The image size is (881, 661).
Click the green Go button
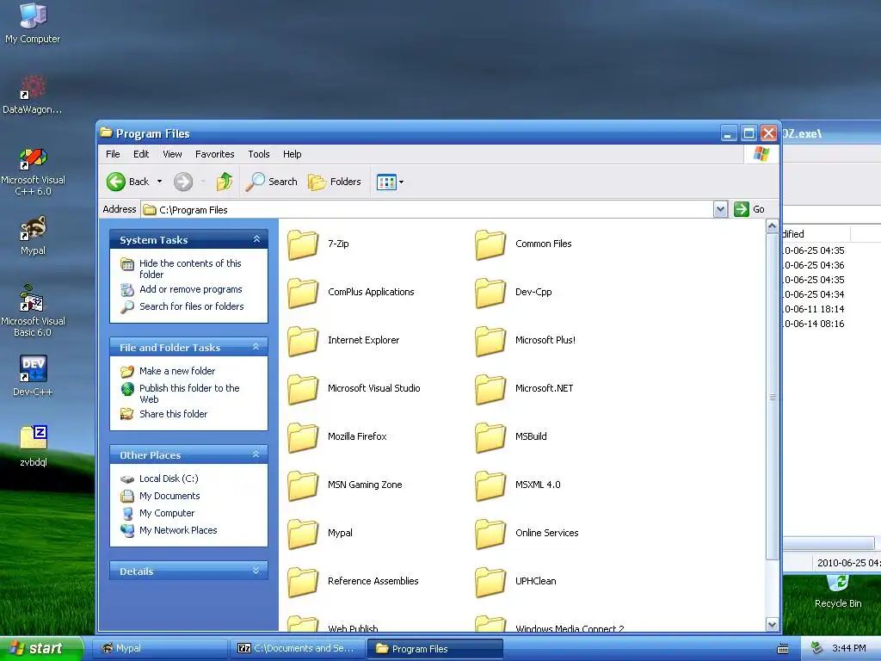coord(749,209)
